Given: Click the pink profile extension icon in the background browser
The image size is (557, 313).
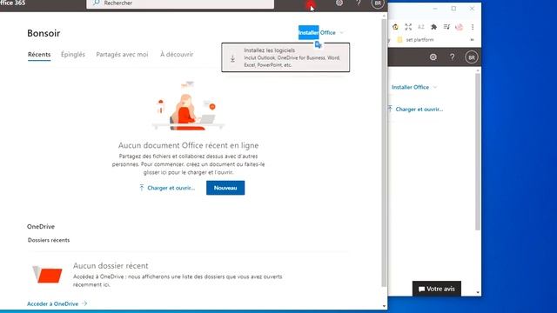Looking at the screenshot, I should point(459,27).
